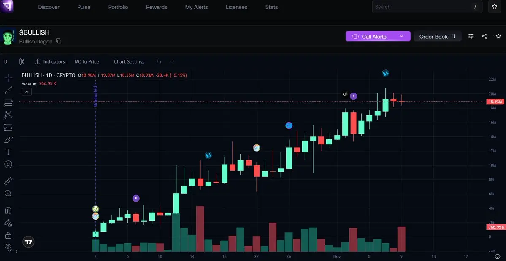Collapse the left drawing toolbar arrow
The width and height of the screenshot is (506, 261).
point(17,251)
